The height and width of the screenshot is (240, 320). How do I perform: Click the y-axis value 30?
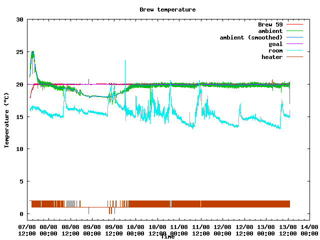20,19
